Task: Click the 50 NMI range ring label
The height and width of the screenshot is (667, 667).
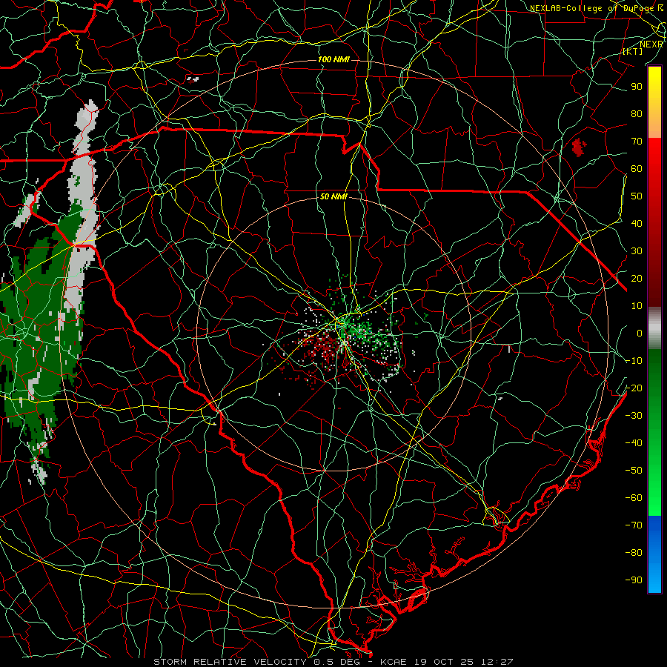Action: [333, 196]
